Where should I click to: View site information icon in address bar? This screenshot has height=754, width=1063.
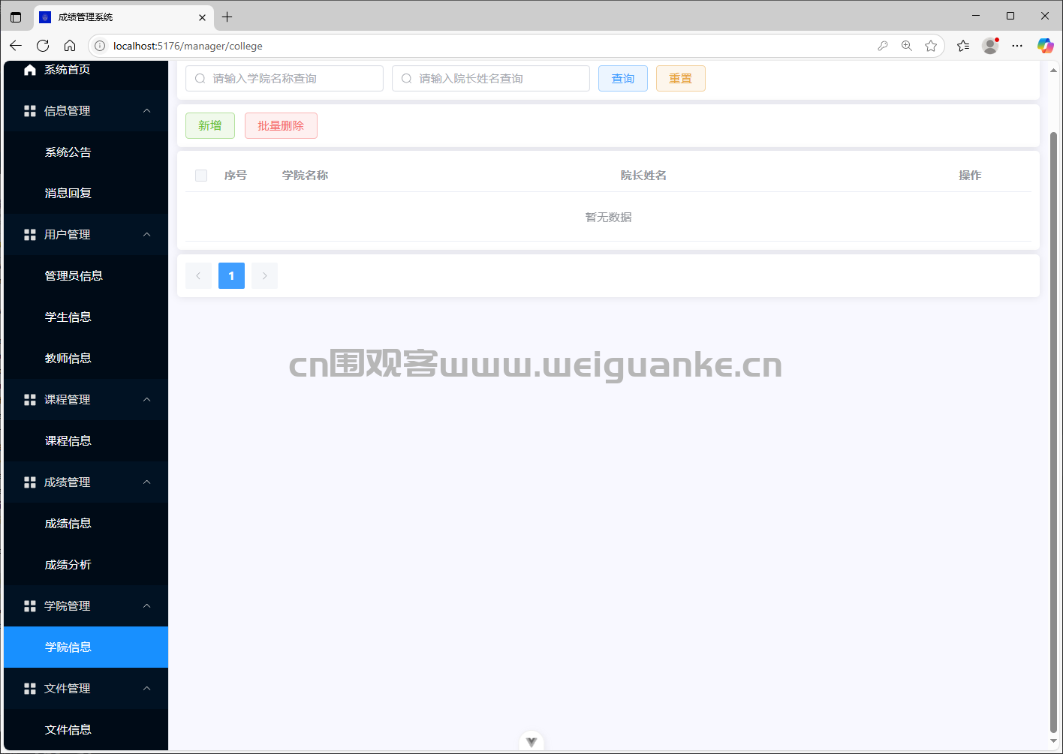[x=100, y=46]
